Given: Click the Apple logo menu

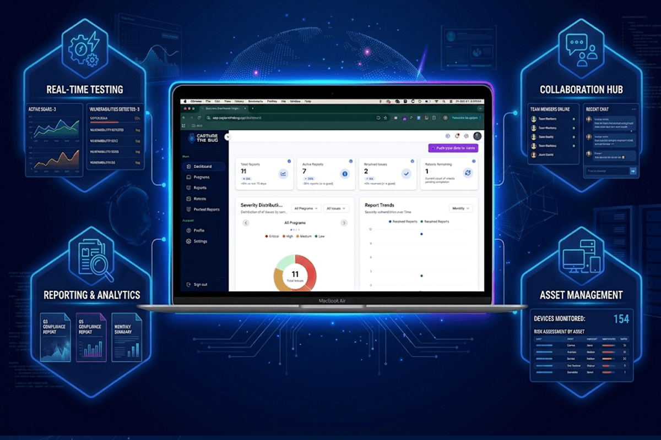Looking at the screenshot, I should (x=185, y=102).
